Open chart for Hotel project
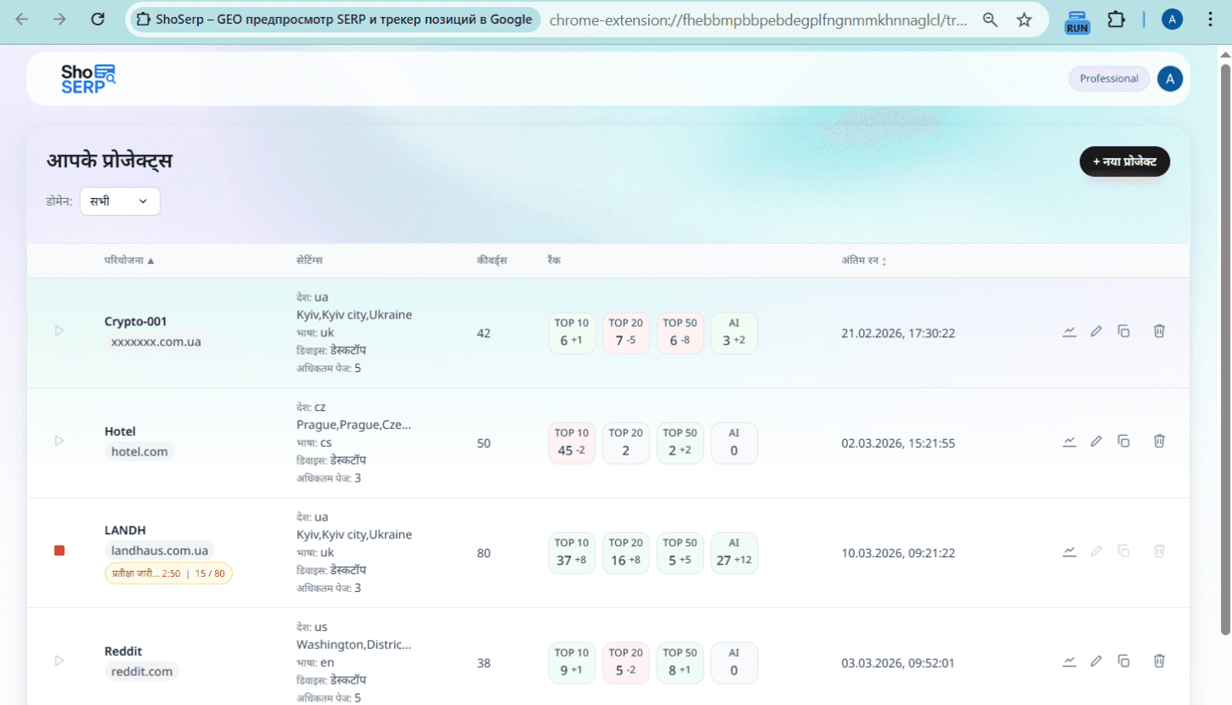 [1070, 441]
